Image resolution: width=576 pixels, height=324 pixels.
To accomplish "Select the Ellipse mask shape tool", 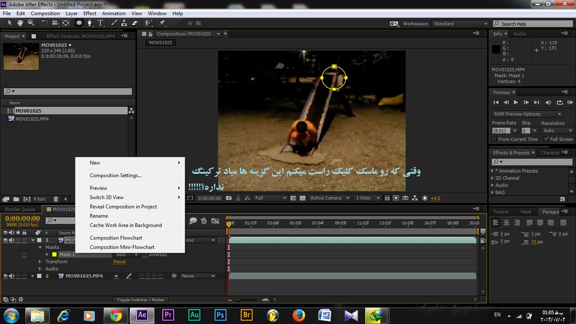I will coord(79,23).
